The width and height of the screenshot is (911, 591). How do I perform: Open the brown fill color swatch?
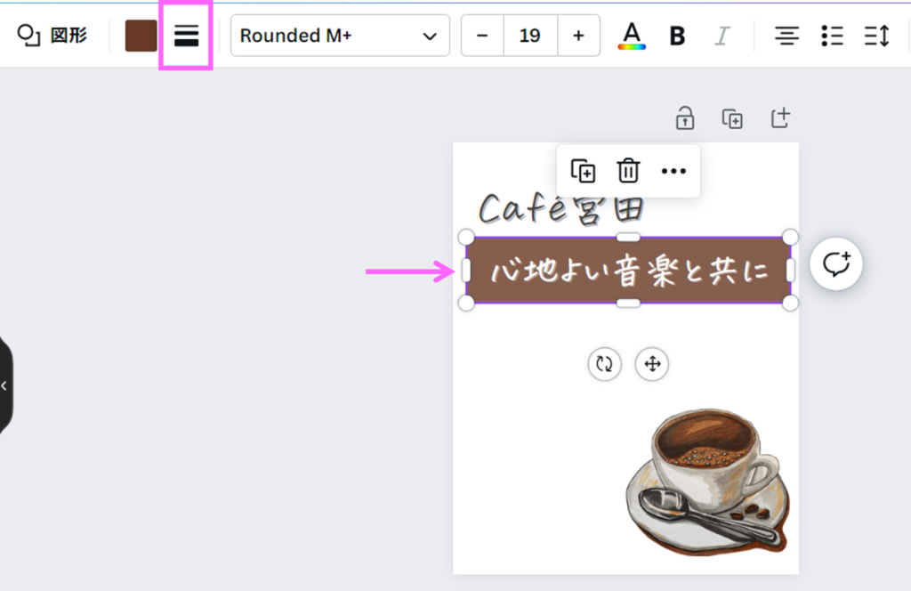141,36
